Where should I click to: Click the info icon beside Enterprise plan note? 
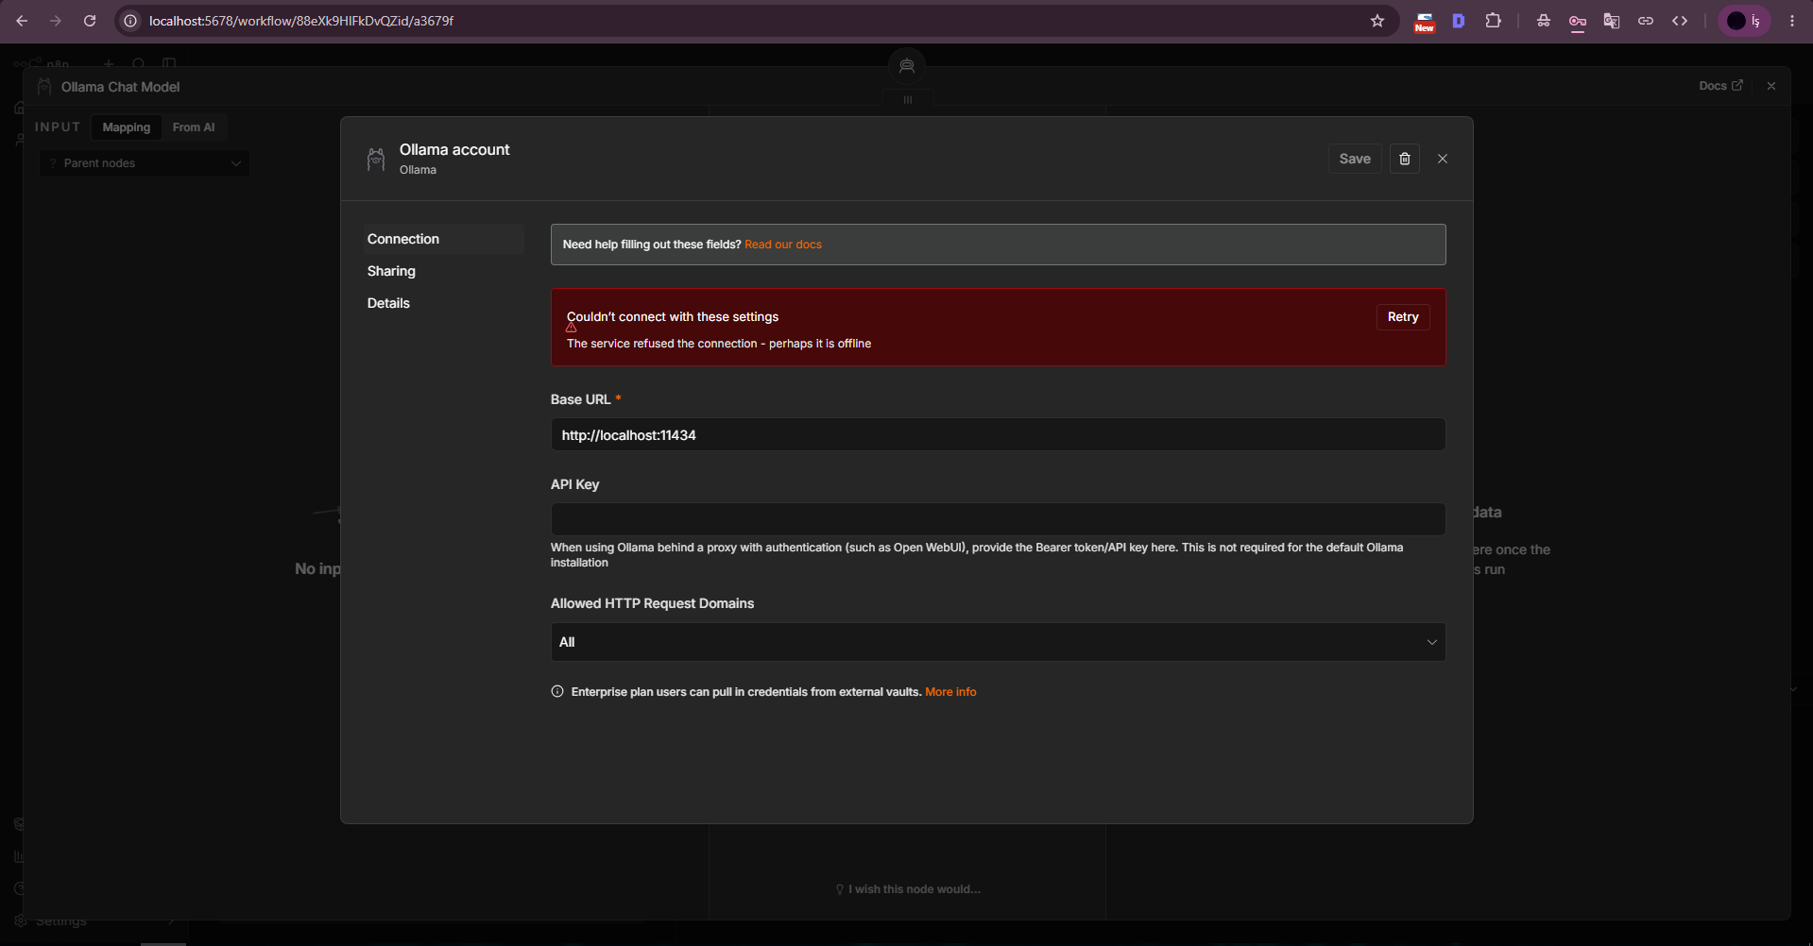(557, 692)
